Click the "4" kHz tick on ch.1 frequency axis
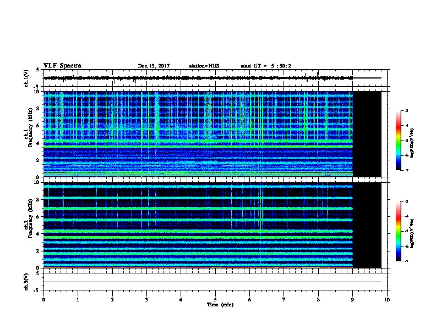 pos(39,143)
